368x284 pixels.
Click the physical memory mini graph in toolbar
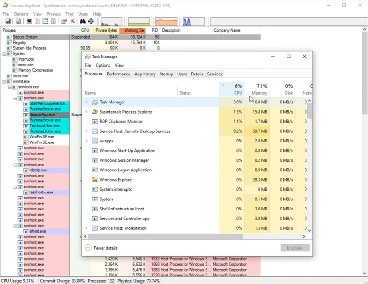click(167, 22)
